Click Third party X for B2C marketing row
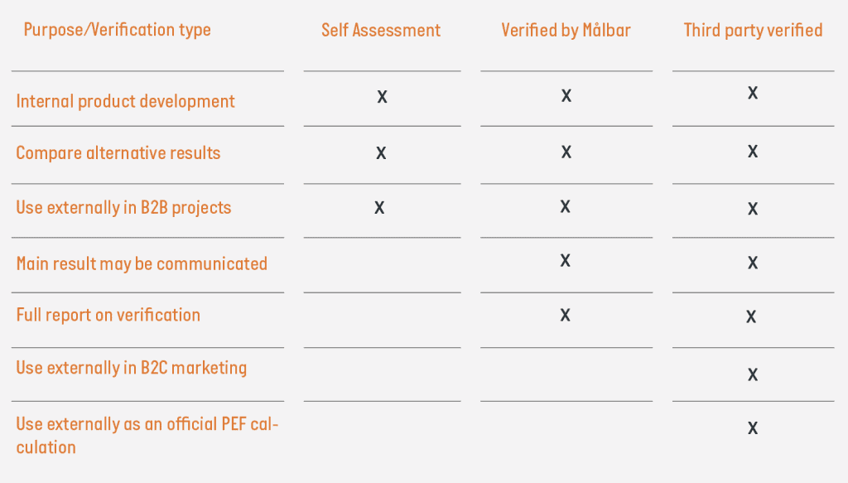 pos(753,374)
